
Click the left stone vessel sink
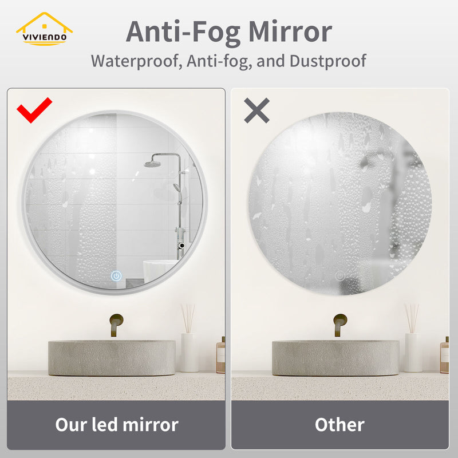coord(112,357)
